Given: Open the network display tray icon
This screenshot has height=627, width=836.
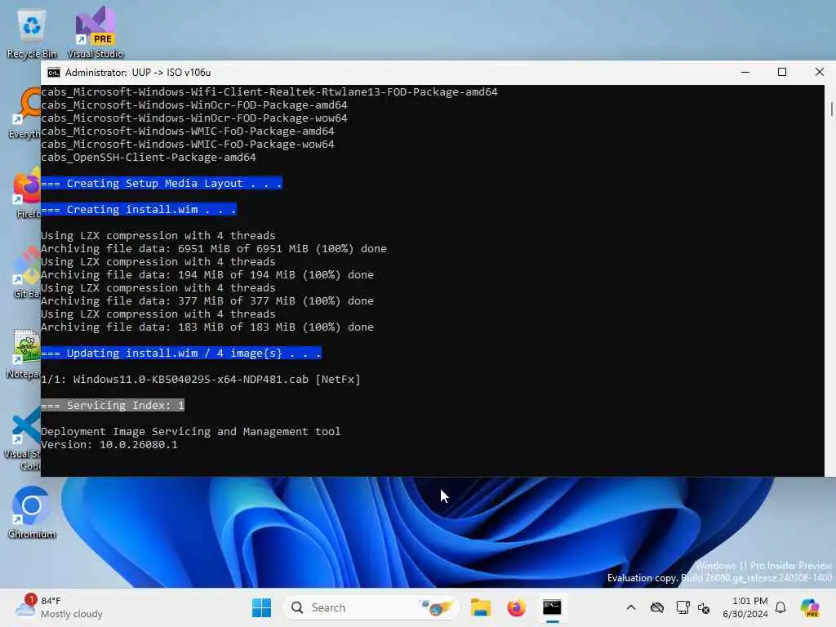Looking at the screenshot, I should [683, 607].
